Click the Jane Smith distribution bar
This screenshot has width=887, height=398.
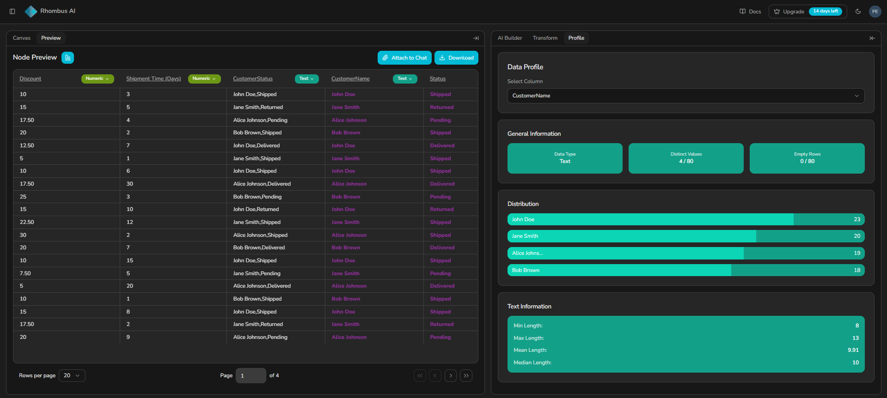pyautogui.click(x=686, y=236)
